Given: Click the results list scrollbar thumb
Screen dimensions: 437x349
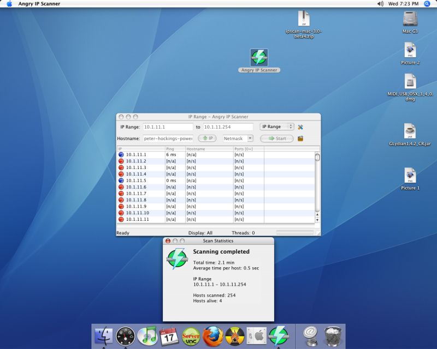Looking at the screenshot, I should (317, 158).
